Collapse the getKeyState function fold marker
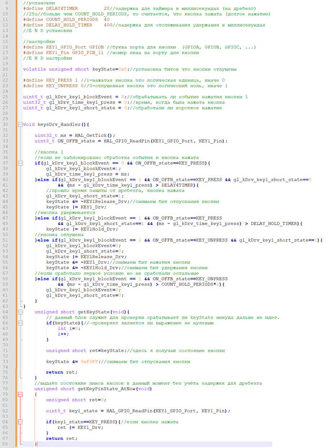 click(x=20, y=312)
